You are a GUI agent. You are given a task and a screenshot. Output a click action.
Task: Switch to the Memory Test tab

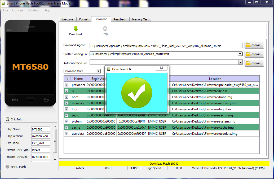(x=140, y=19)
